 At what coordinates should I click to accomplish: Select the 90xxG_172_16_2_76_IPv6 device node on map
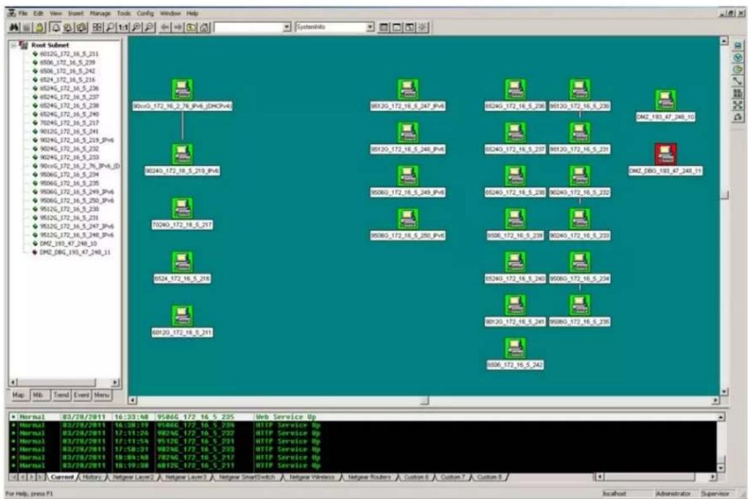(182, 90)
